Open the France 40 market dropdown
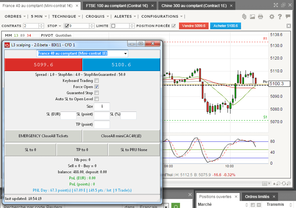The image size is (296, 208). tap(125, 53)
